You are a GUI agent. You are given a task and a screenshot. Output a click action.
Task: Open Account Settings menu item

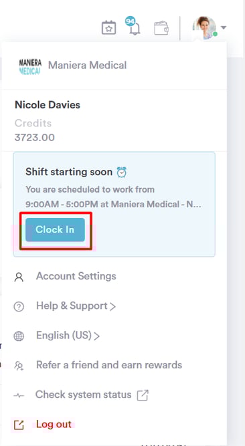[x=76, y=276]
